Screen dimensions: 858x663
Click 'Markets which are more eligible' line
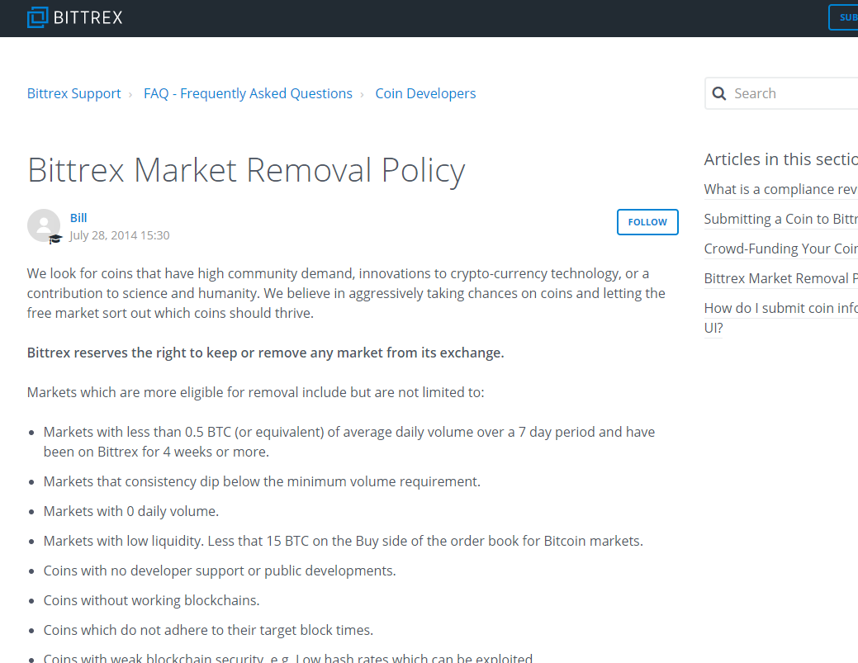pyautogui.click(x=255, y=393)
